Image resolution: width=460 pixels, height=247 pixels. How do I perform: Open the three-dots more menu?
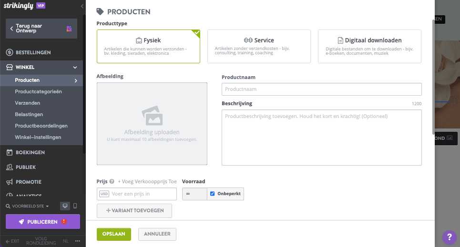click(77, 241)
